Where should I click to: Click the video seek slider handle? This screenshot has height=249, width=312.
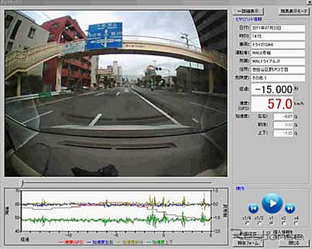(21, 183)
